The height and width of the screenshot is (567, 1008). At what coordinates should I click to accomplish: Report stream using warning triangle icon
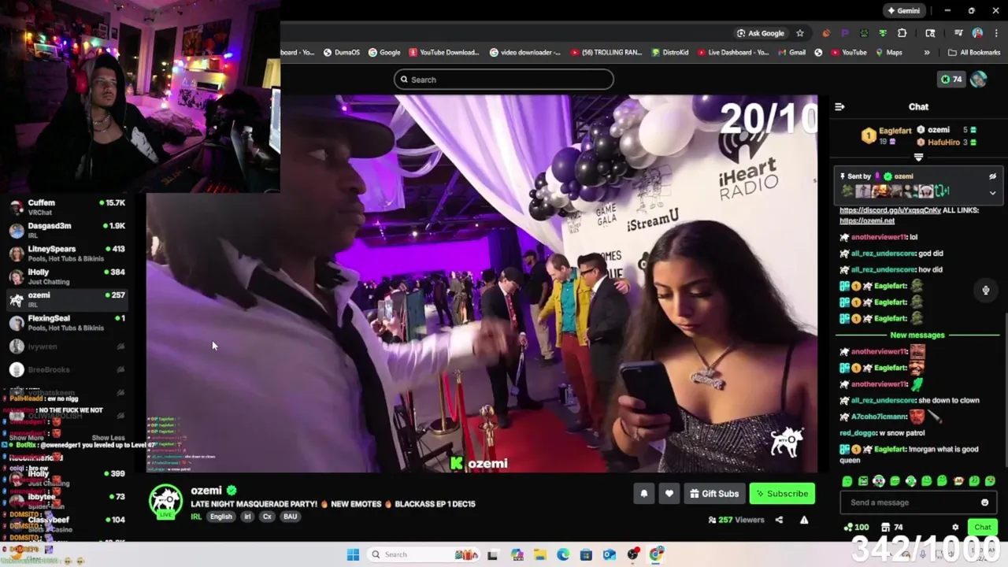(x=804, y=520)
